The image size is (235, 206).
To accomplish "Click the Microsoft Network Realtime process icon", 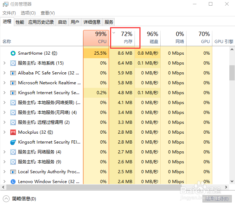I will point(13,83).
